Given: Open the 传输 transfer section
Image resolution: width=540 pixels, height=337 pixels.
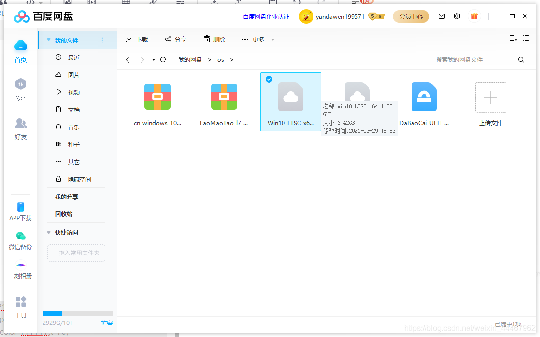Looking at the screenshot, I should (21, 89).
